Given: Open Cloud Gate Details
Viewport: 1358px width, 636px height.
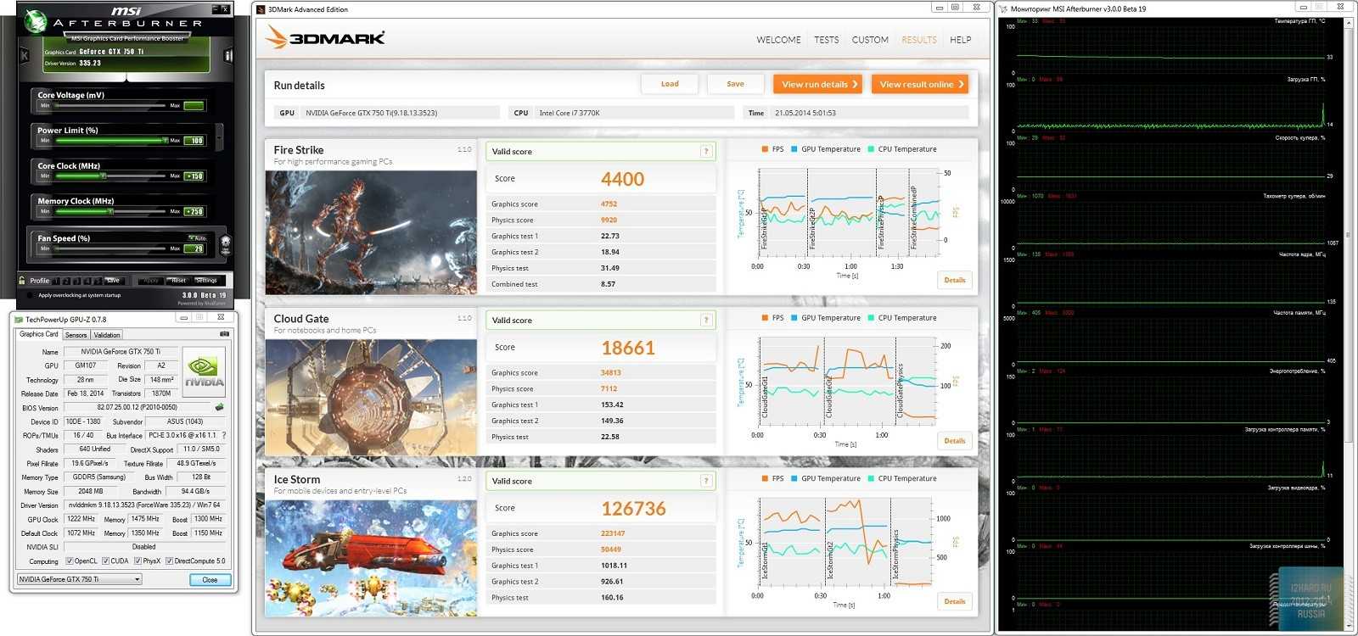Looking at the screenshot, I should (954, 441).
